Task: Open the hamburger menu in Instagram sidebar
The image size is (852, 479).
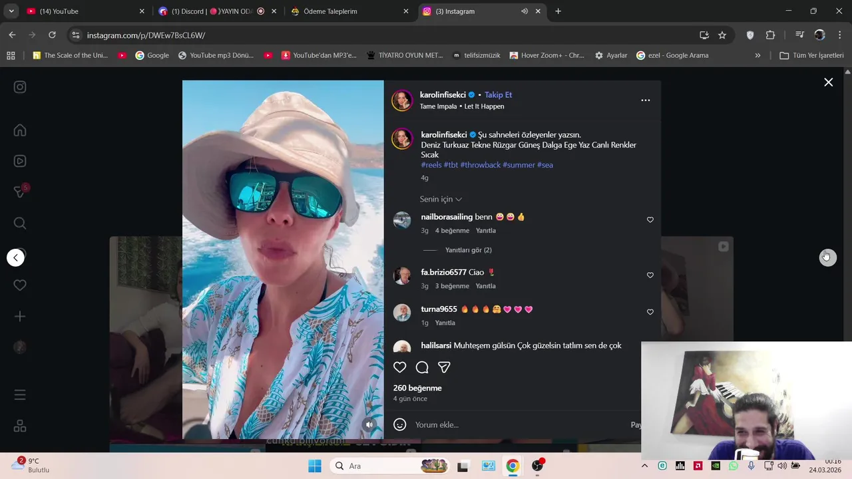Action: point(20,395)
